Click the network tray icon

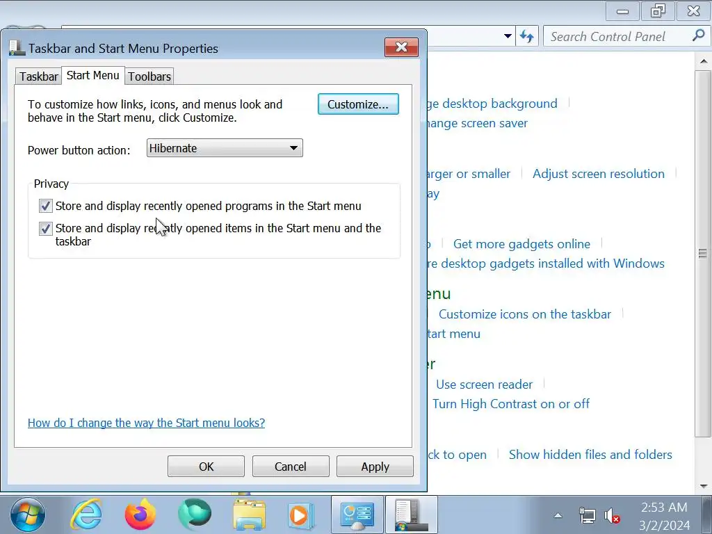click(x=587, y=515)
